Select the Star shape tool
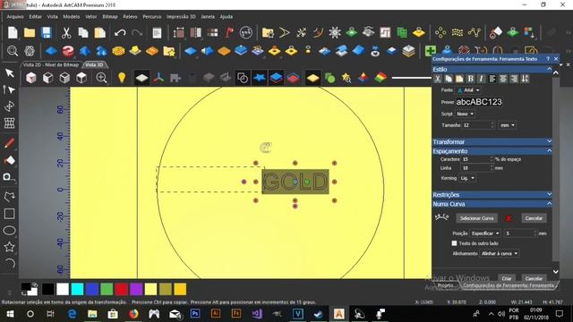Screen dimensions: 573x322 [10, 247]
